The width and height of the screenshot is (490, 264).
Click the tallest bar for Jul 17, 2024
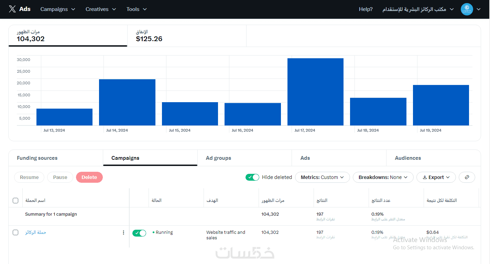tap(315, 92)
